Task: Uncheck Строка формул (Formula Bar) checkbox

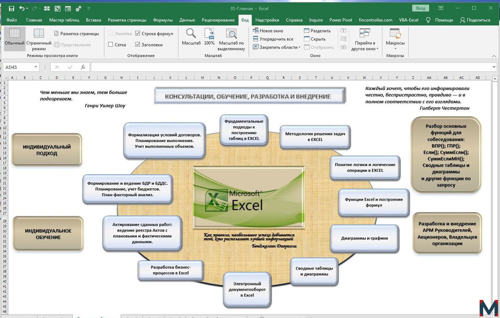Action: click(x=137, y=34)
